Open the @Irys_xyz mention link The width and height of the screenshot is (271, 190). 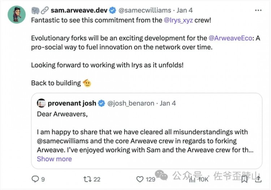(178, 20)
